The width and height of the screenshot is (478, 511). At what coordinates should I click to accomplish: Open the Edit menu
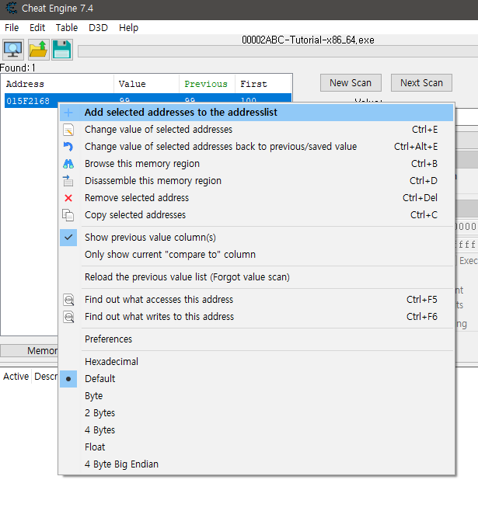click(x=37, y=28)
